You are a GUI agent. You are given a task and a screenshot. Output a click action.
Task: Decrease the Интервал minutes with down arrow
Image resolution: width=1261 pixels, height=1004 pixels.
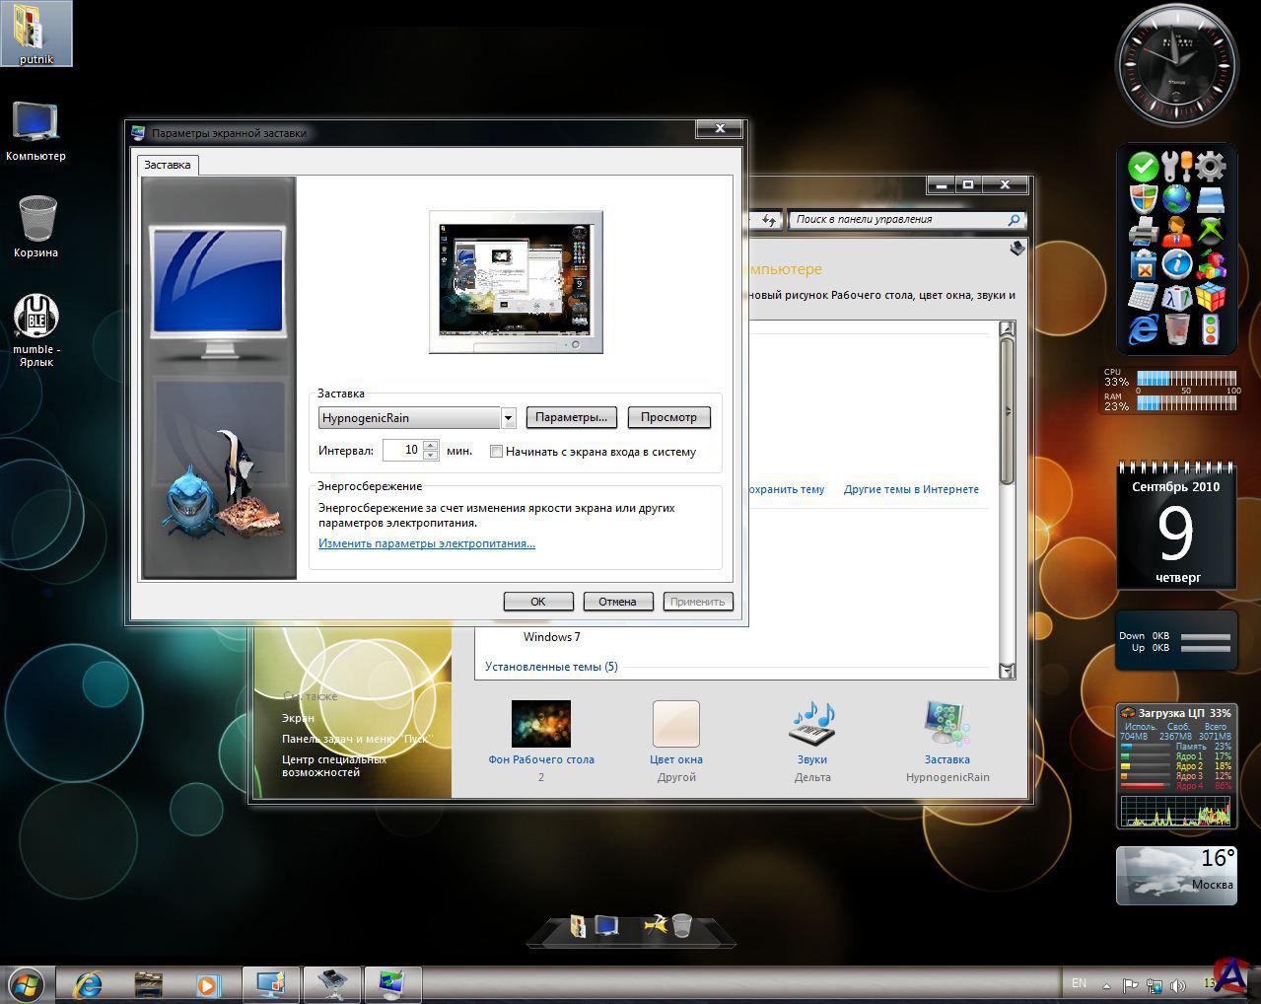(430, 455)
